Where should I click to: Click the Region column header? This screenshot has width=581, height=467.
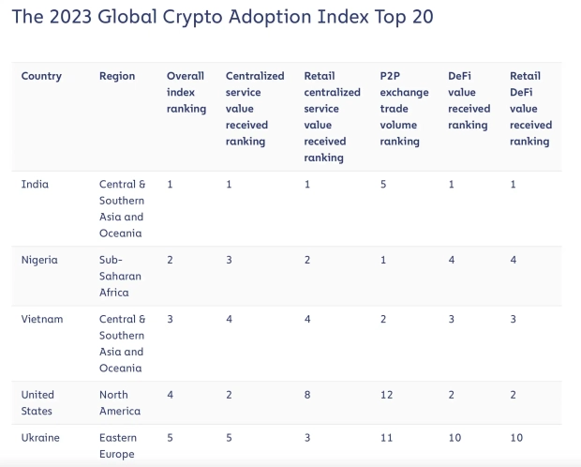[117, 76]
